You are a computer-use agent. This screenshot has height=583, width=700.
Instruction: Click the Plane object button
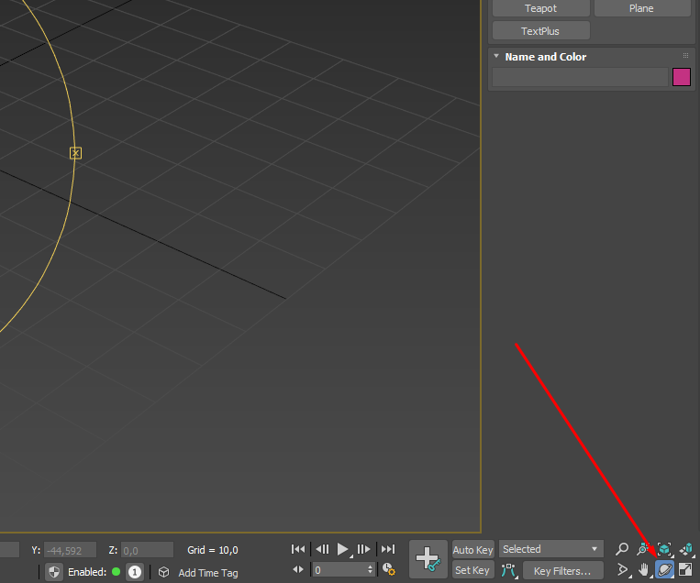(641, 8)
